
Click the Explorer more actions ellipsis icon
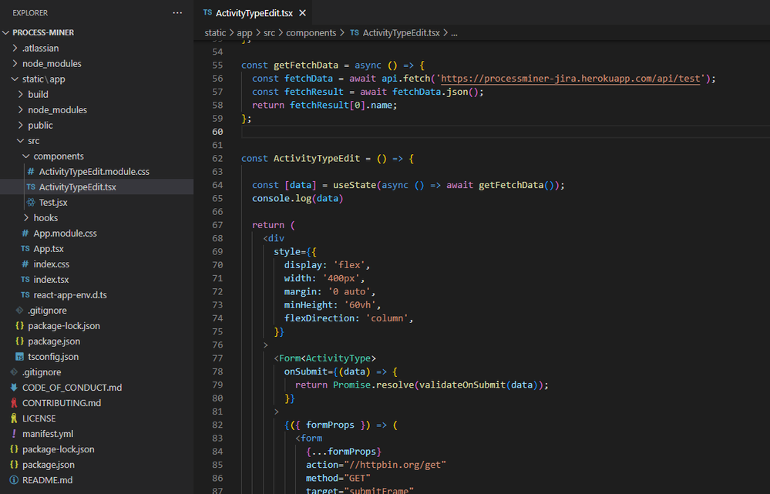pyautogui.click(x=178, y=13)
